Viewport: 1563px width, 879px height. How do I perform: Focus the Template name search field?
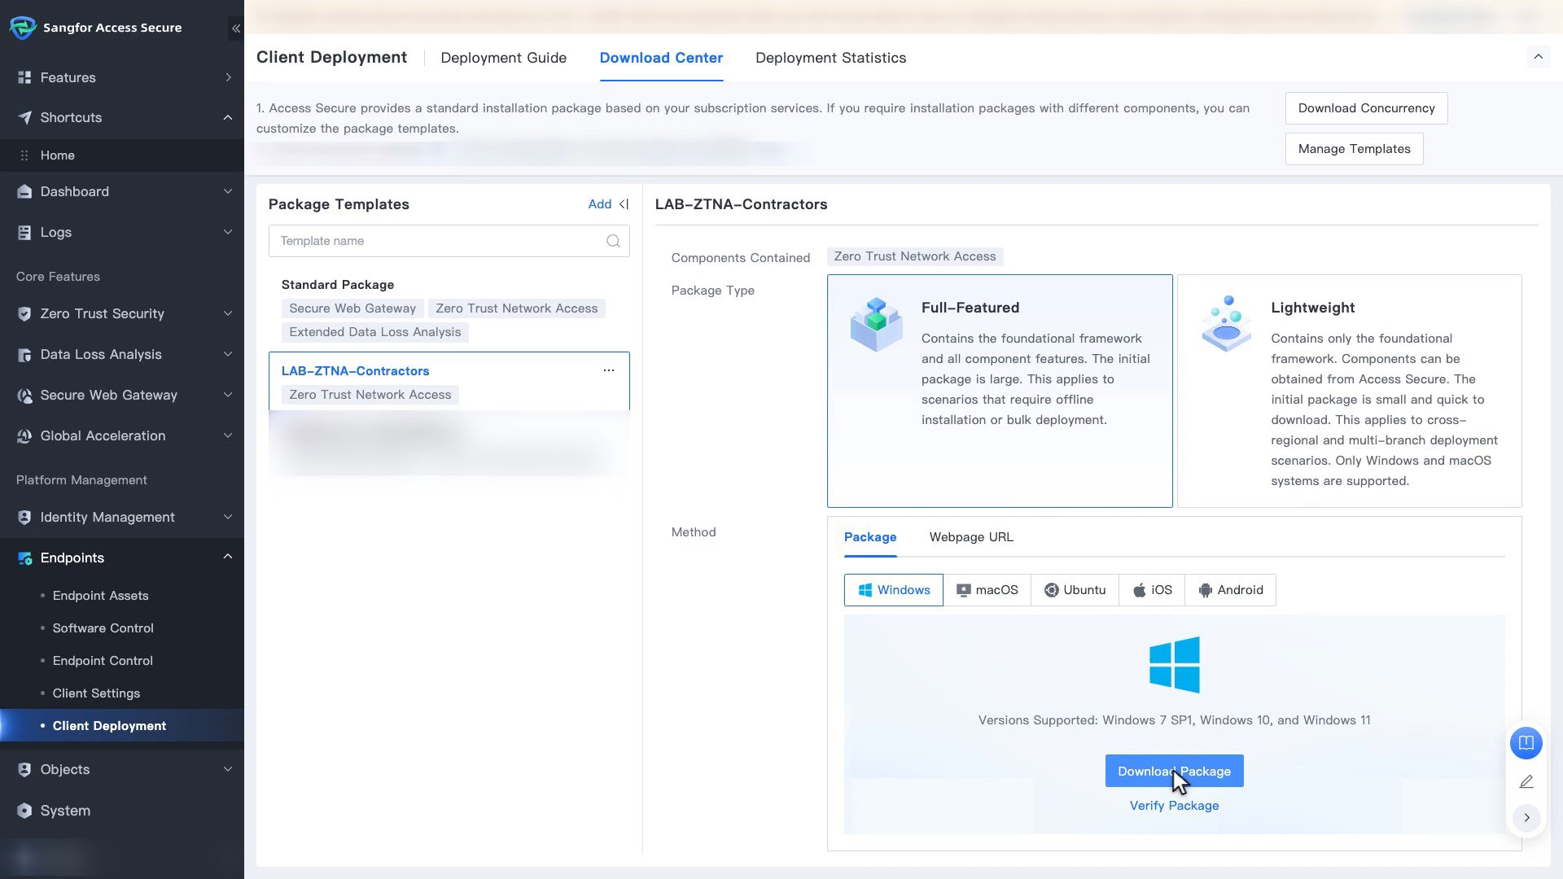click(449, 241)
